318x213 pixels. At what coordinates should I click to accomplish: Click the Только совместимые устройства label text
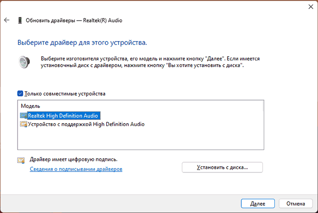(65, 94)
